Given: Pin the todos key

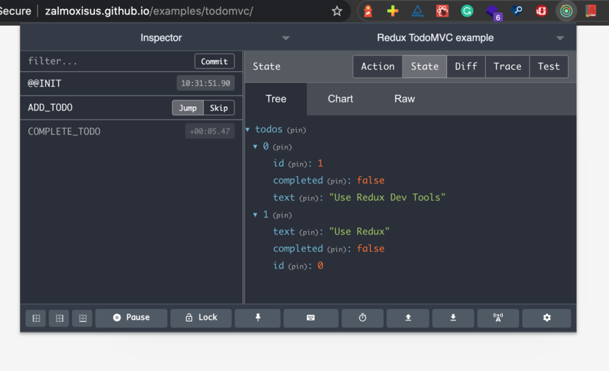Looking at the screenshot, I should [x=297, y=130].
